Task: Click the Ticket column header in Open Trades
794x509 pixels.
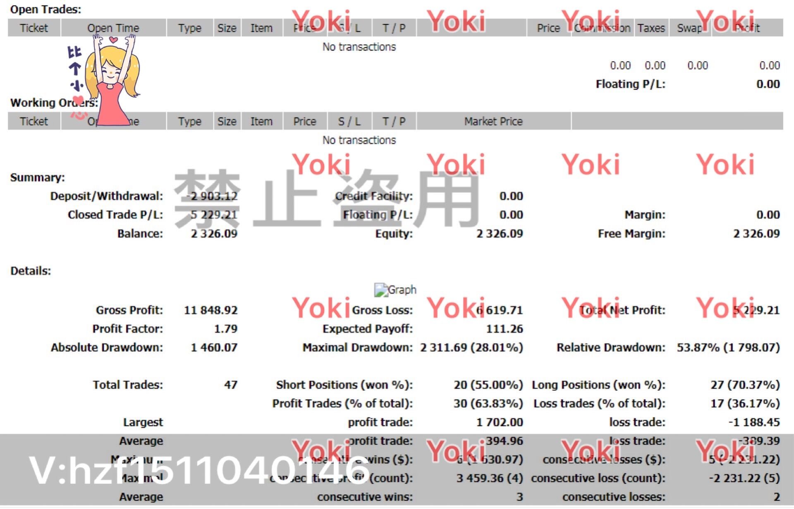Action: [x=34, y=28]
